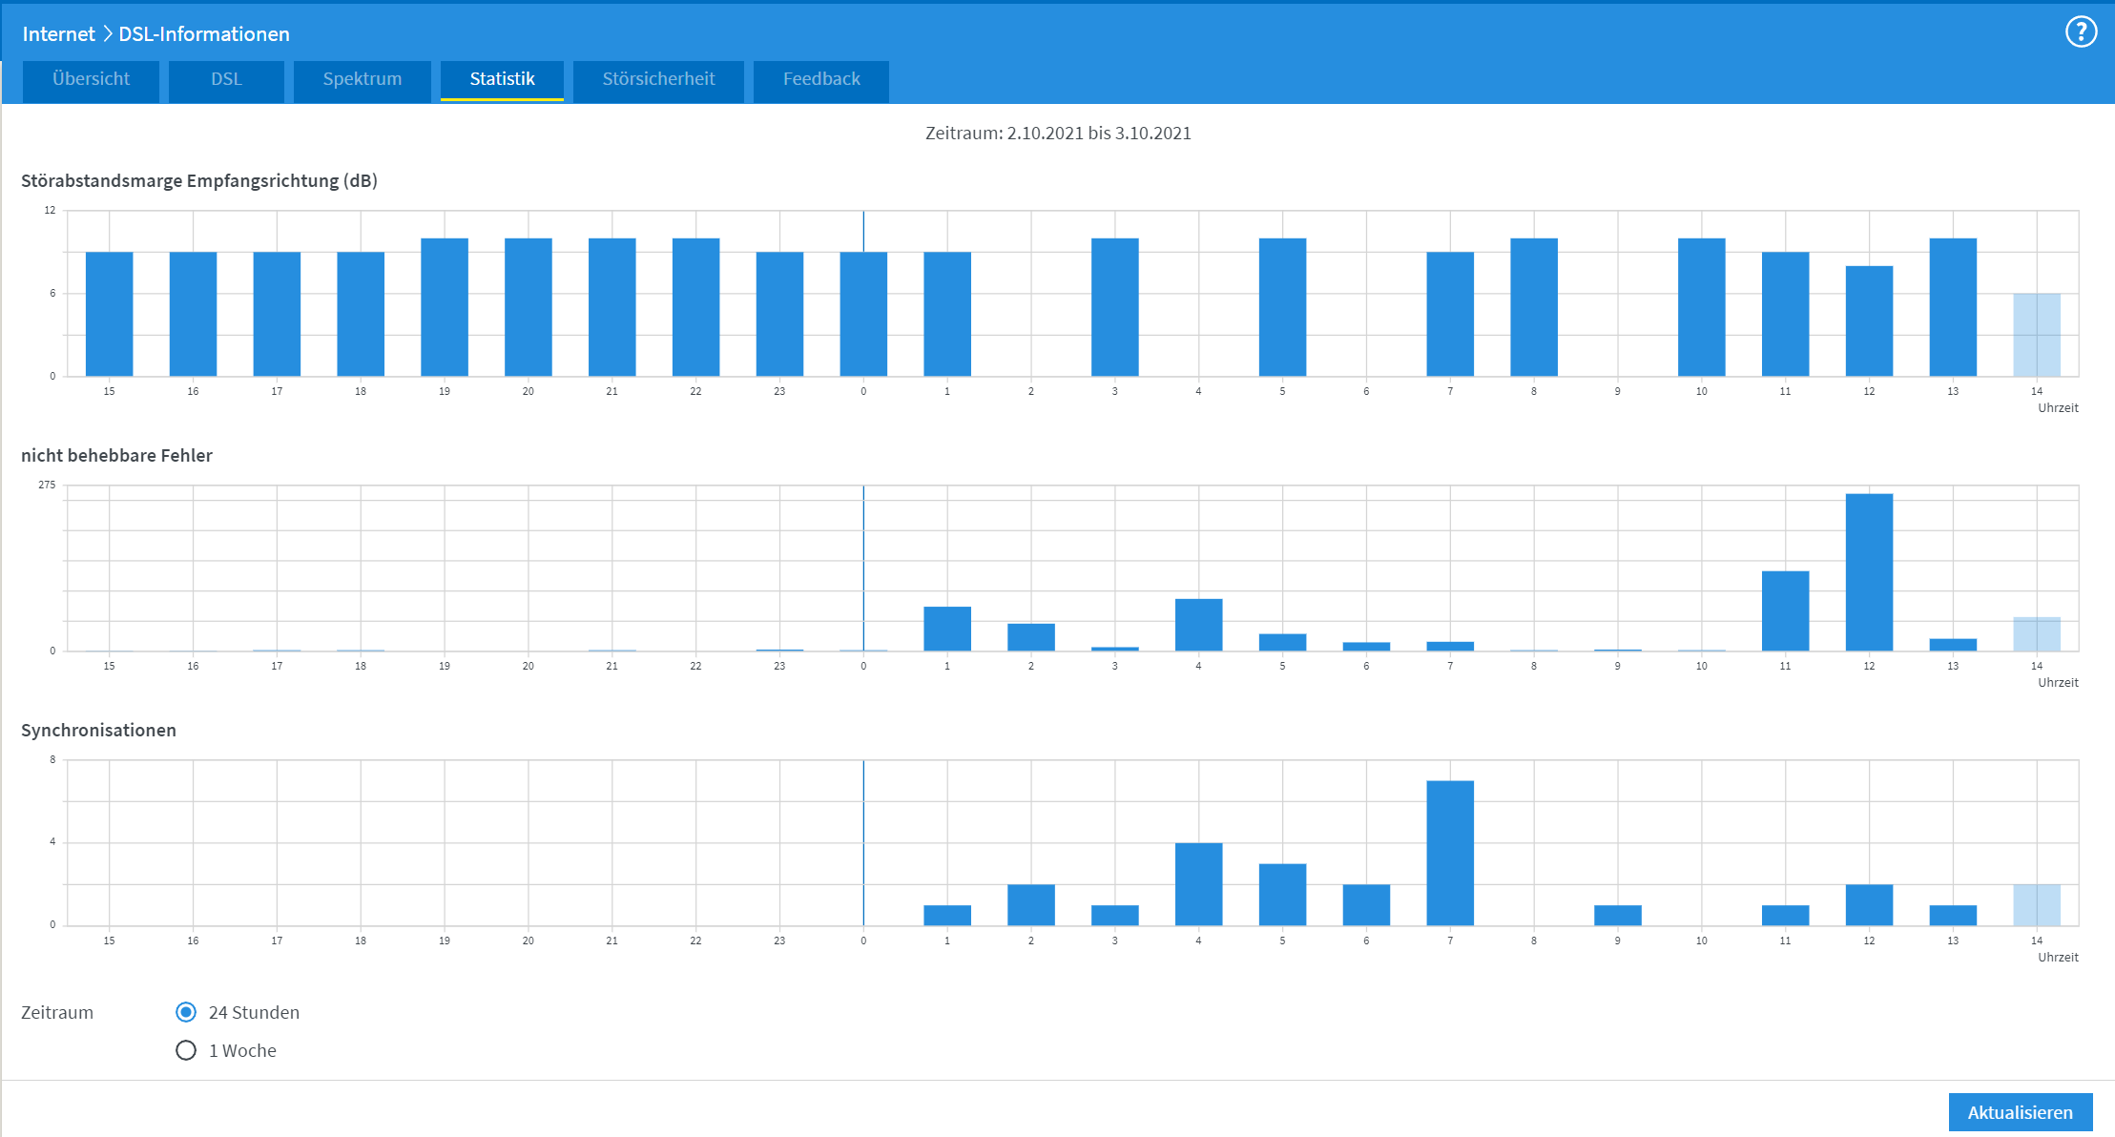The image size is (2115, 1137).
Task: Click the Internet breadcrumb link
Action: click(x=58, y=34)
